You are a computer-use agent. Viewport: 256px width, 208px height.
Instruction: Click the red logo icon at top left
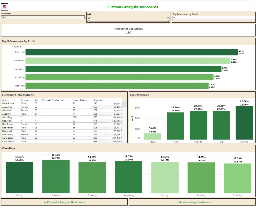point(5,7)
